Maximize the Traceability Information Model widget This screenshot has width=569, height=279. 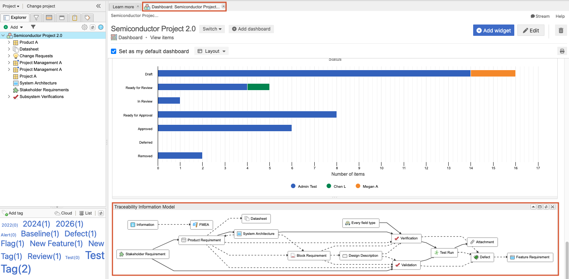(x=540, y=207)
